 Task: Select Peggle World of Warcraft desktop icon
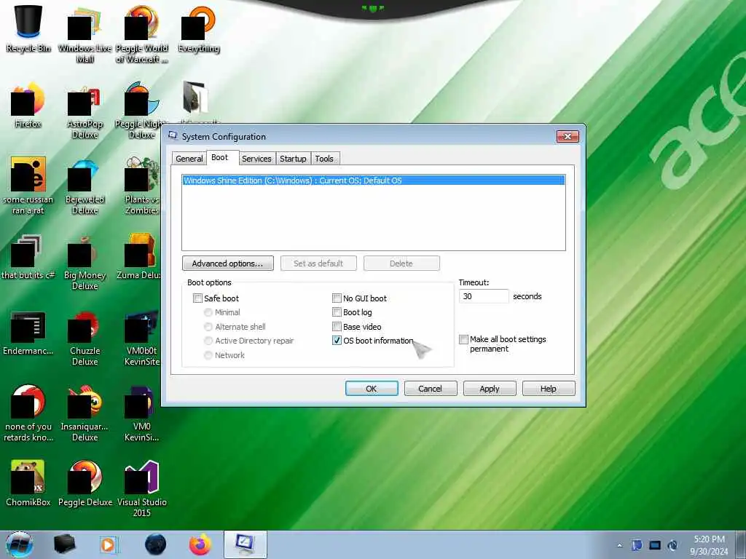[142, 33]
